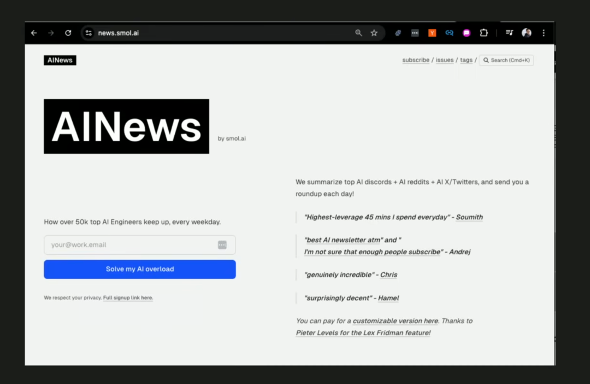The height and width of the screenshot is (384, 590).
Task: Click the small AINews logo in the header
Action: pyautogui.click(x=60, y=60)
